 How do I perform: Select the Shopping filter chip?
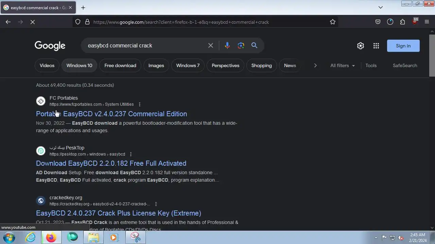coord(261,65)
